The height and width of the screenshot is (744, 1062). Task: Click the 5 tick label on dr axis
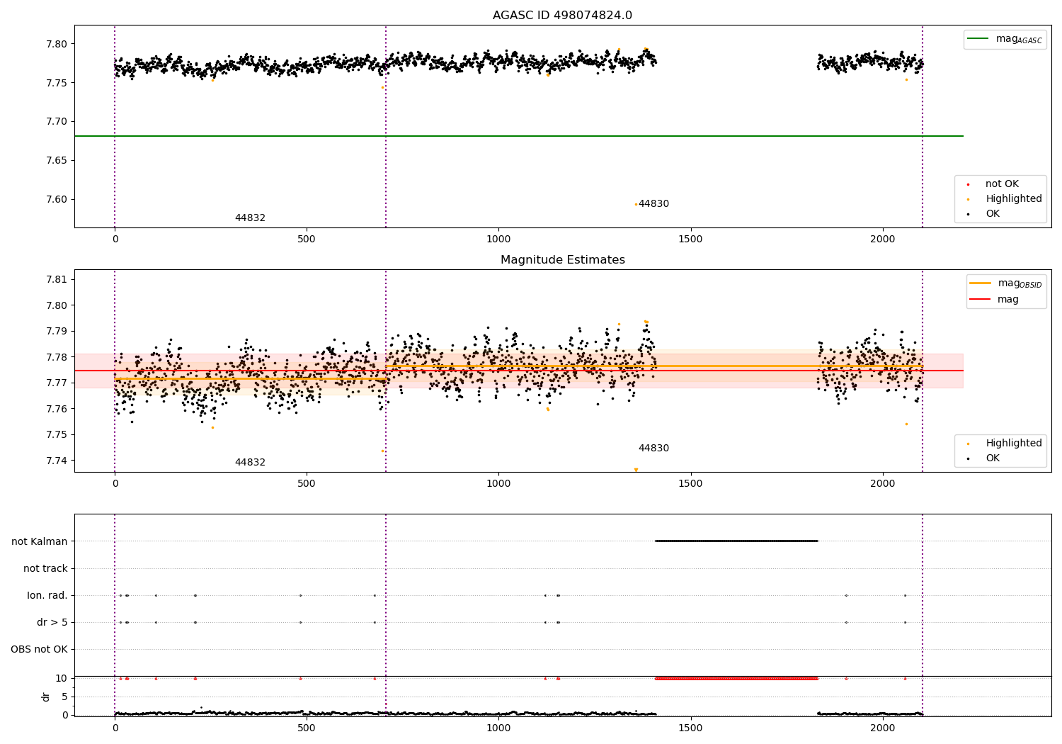pyautogui.click(x=64, y=697)
